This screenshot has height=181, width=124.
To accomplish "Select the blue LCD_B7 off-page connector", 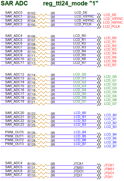I will (x=99, y=146).
